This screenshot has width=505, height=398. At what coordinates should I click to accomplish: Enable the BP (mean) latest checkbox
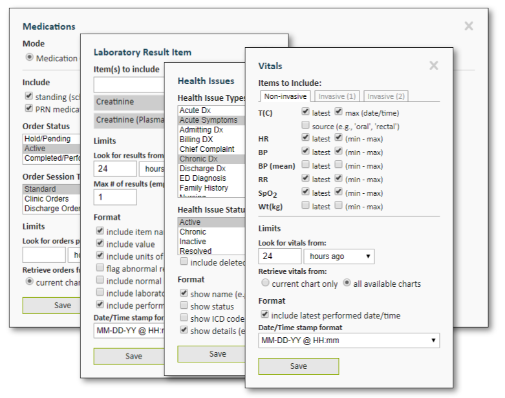click(305, 166)
